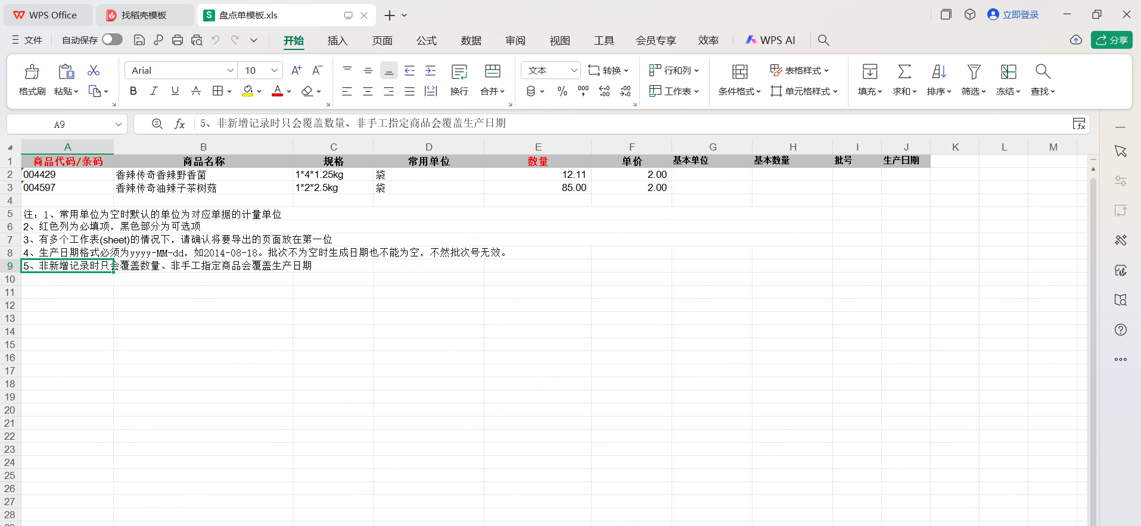Expand the quick access toolbar chevron

click(254, 40)
